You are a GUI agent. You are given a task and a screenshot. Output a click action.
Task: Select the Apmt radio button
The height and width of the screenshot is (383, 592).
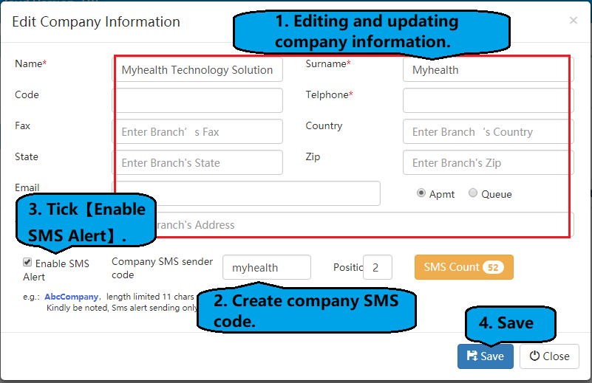[x=421, y=193]
